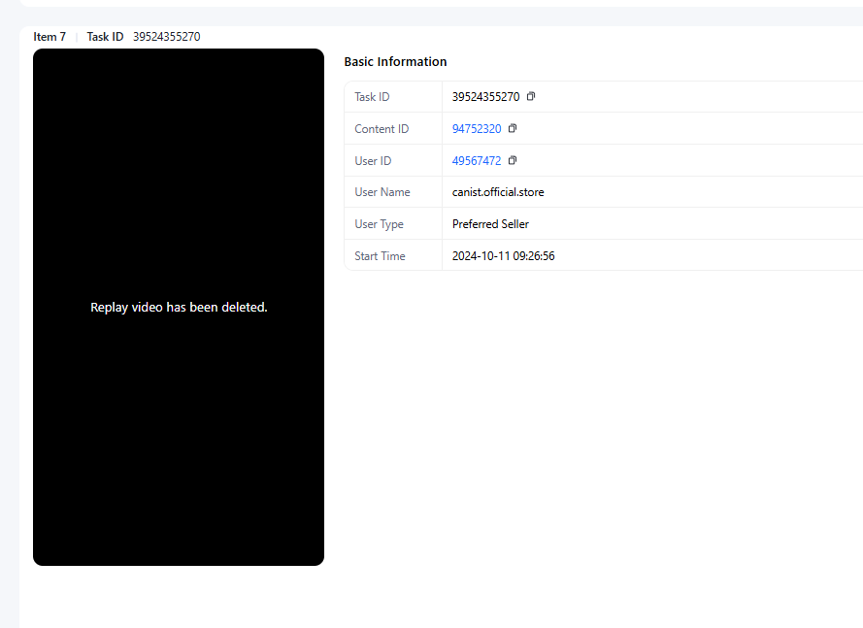Viewport: 863px width, 628px height.
Task: Click the Basic Information heading
Action: (x=395, y=62)
